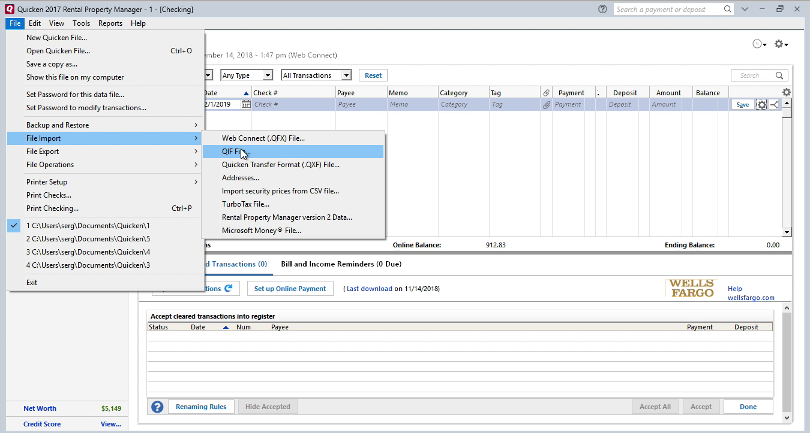Click the transaction row gear icon

[x=762, y=104]
